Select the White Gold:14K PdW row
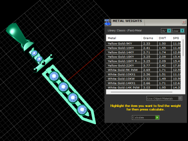This screenshot has width=188, height=141. point(143,87)
